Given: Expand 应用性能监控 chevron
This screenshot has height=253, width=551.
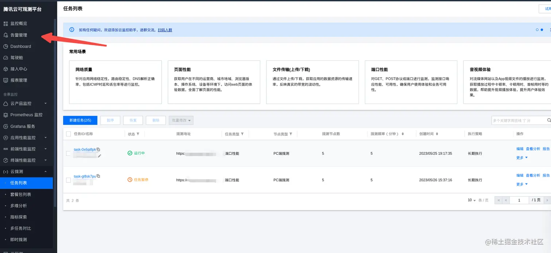Looking at the screenshot, I should coord(46,138).
